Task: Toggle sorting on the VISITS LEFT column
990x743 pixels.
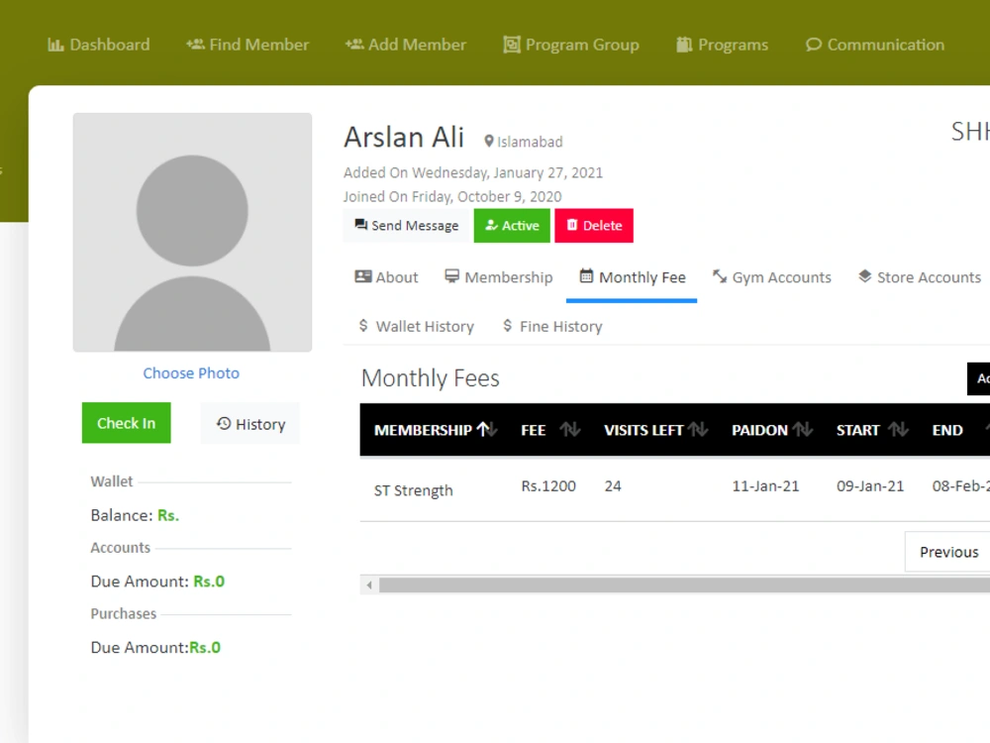Action: (700, 430)
